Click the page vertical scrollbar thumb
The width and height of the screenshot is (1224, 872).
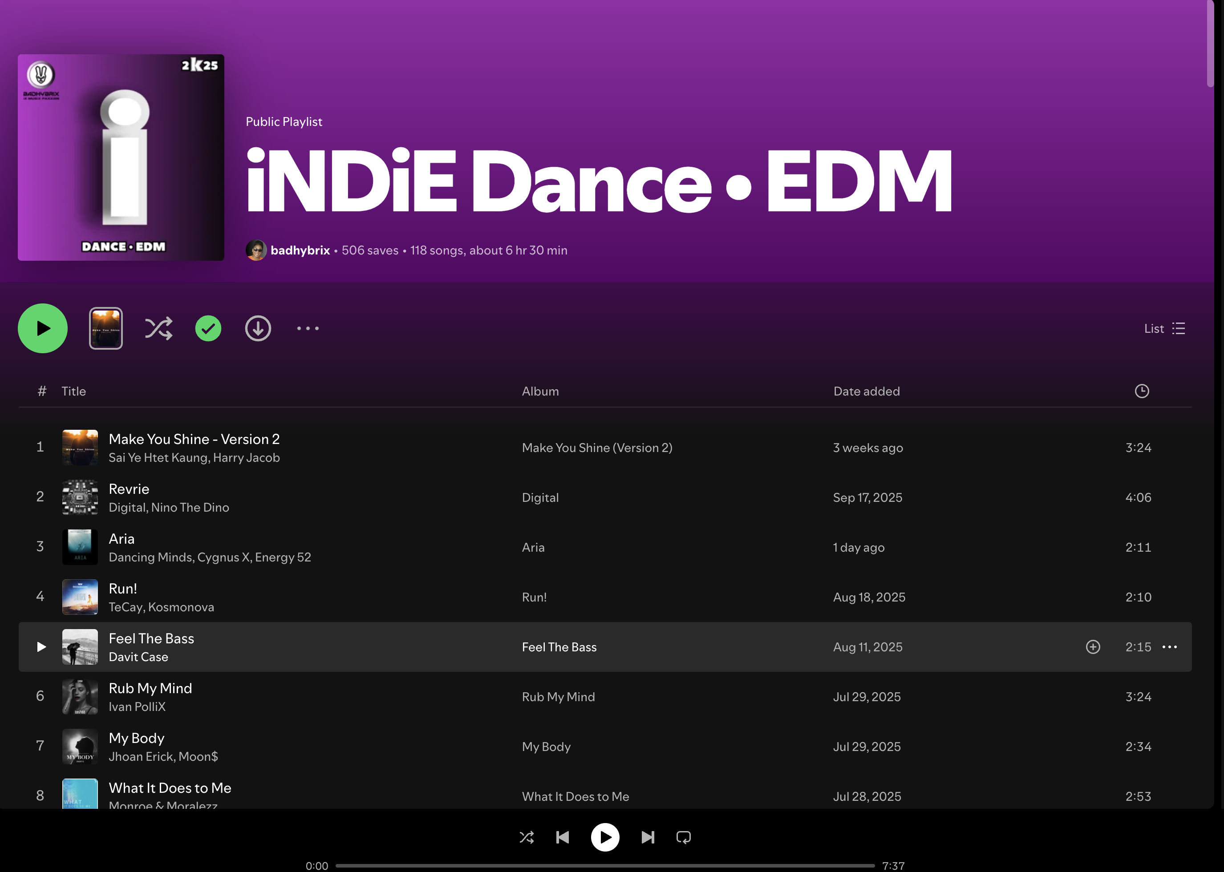pos(1210,44)
